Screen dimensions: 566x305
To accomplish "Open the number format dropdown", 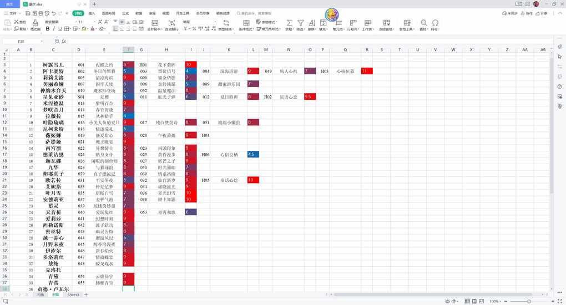I will pos(215,22).
